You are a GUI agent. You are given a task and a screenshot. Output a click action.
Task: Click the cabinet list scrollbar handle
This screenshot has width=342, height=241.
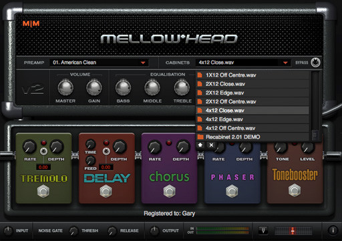pyautogui.click(x=315, y=134)
